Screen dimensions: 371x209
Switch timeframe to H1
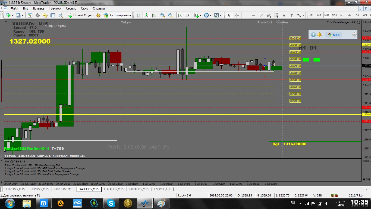[x=342, y=15]
